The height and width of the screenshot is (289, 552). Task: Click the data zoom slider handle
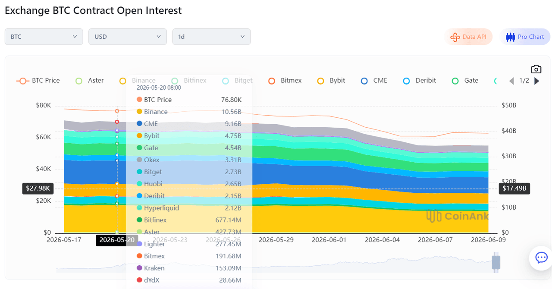pos(496,263)
